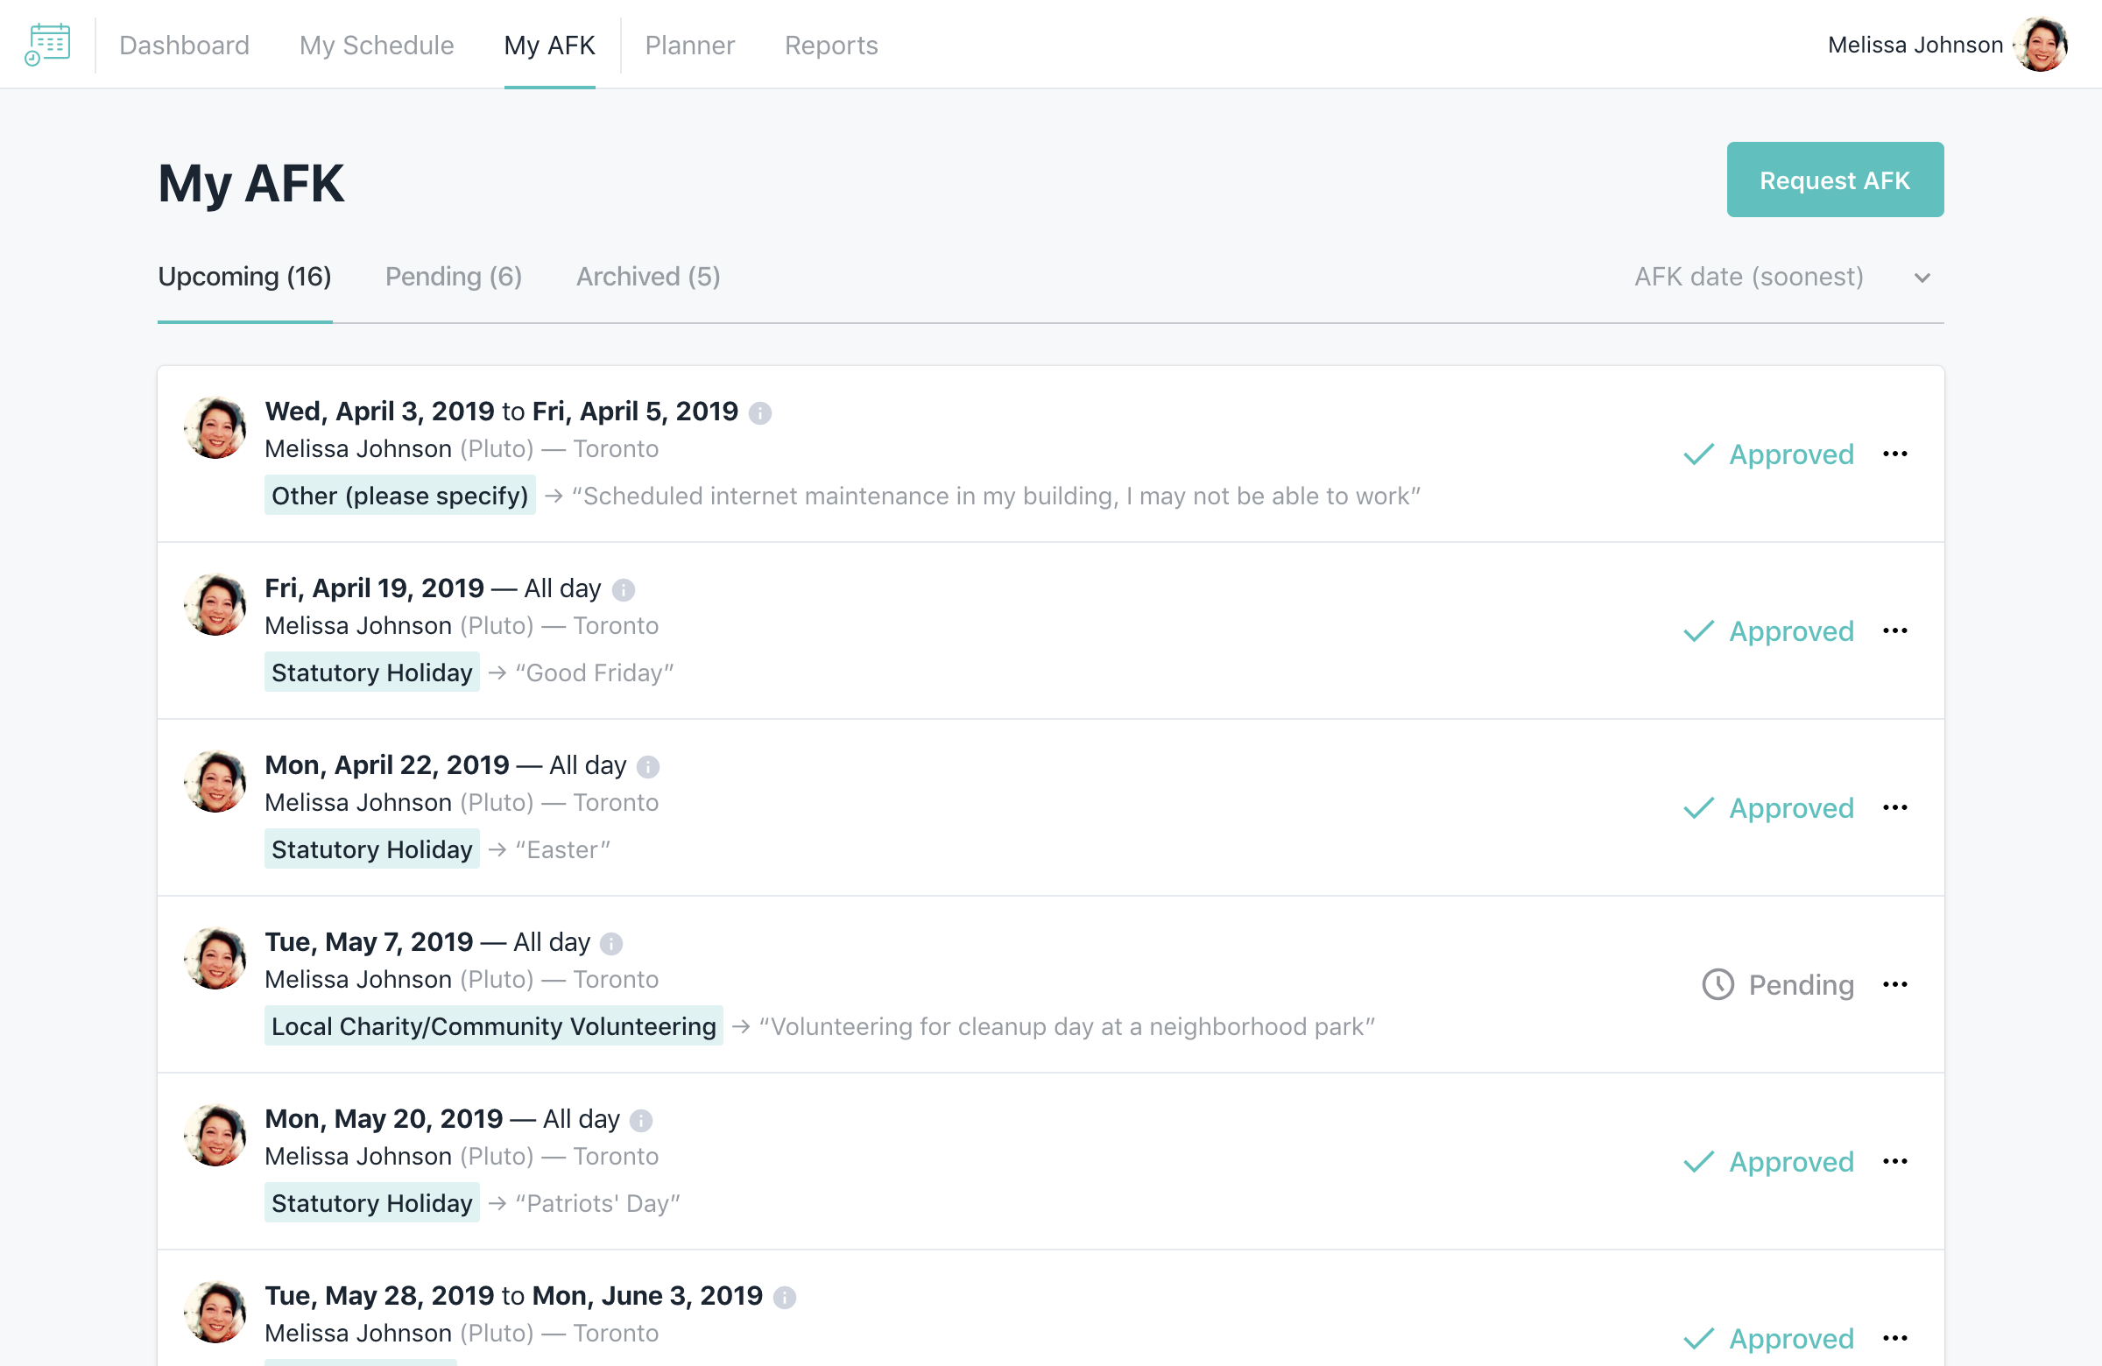Screen dimensions: 2102x1366
Task: Open Dashboard from the top navigation
Action: click(x=184, y=45)
